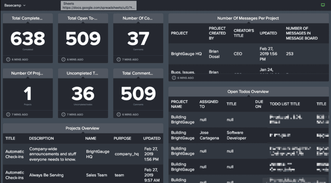Click the Jose Cartagena cell

pyautogui.click(x=209, y=135)
